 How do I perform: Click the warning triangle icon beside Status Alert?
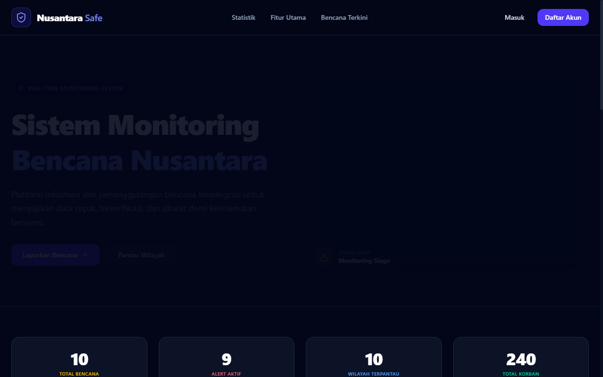[x=324, y=257]
